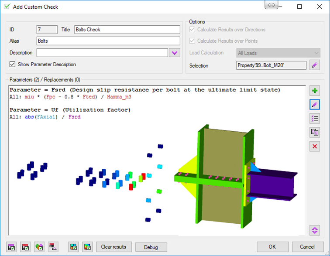Screen dimensions: 330x256
Task: Click the copy parameter icon
Action: coord(315,132)
